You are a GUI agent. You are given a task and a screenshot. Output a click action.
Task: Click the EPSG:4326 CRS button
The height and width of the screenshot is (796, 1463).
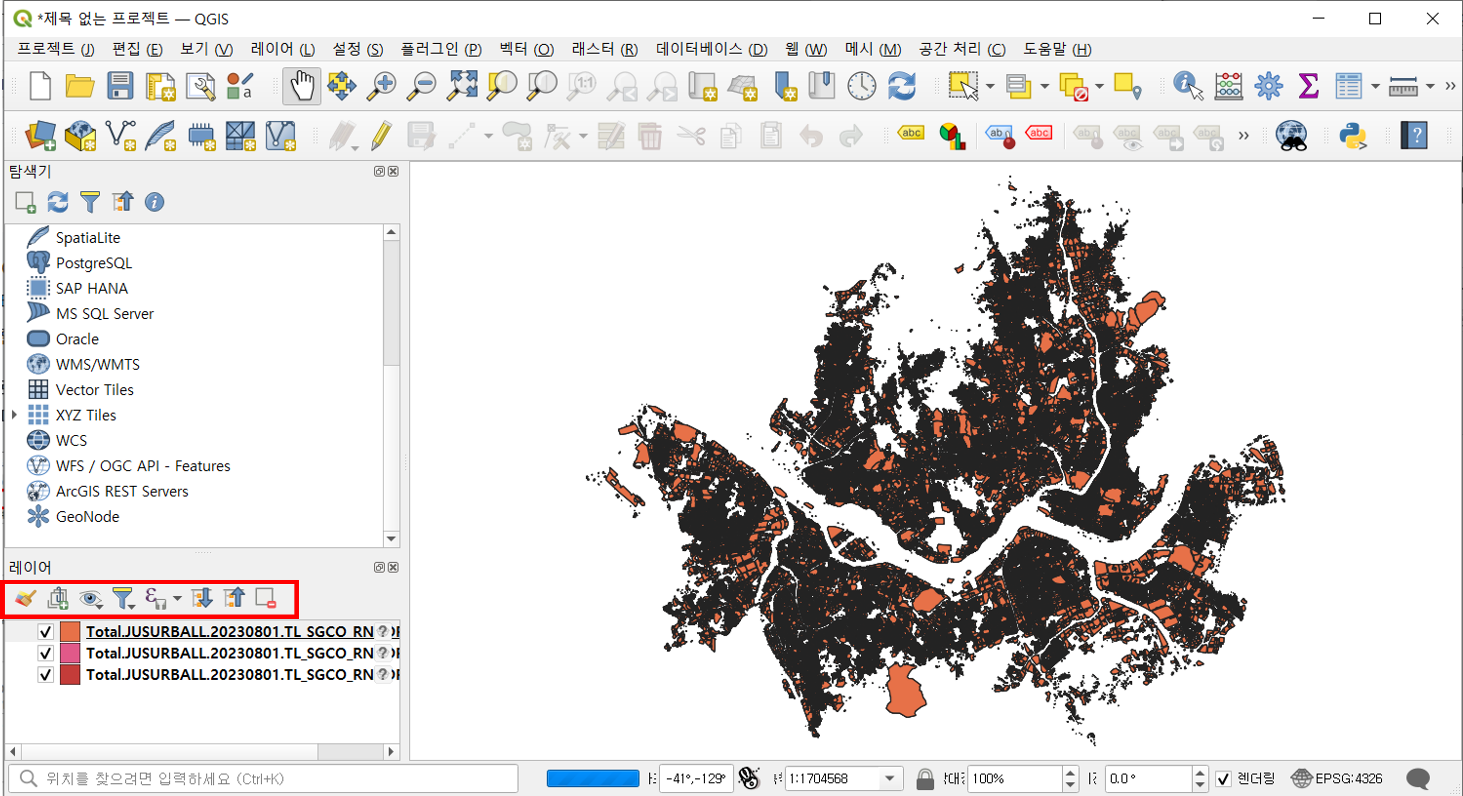click(1337, 778)
